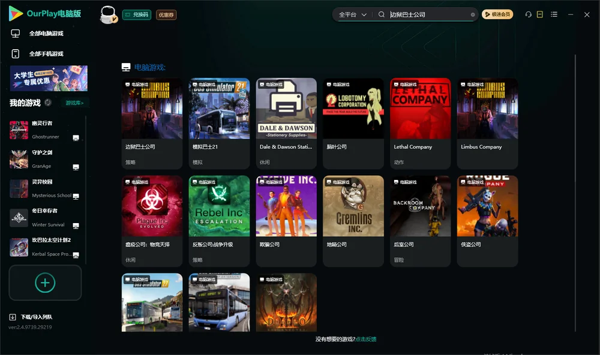Click the results list vertical scrollbar
The image size is (600, 355).
coord(575,193)
